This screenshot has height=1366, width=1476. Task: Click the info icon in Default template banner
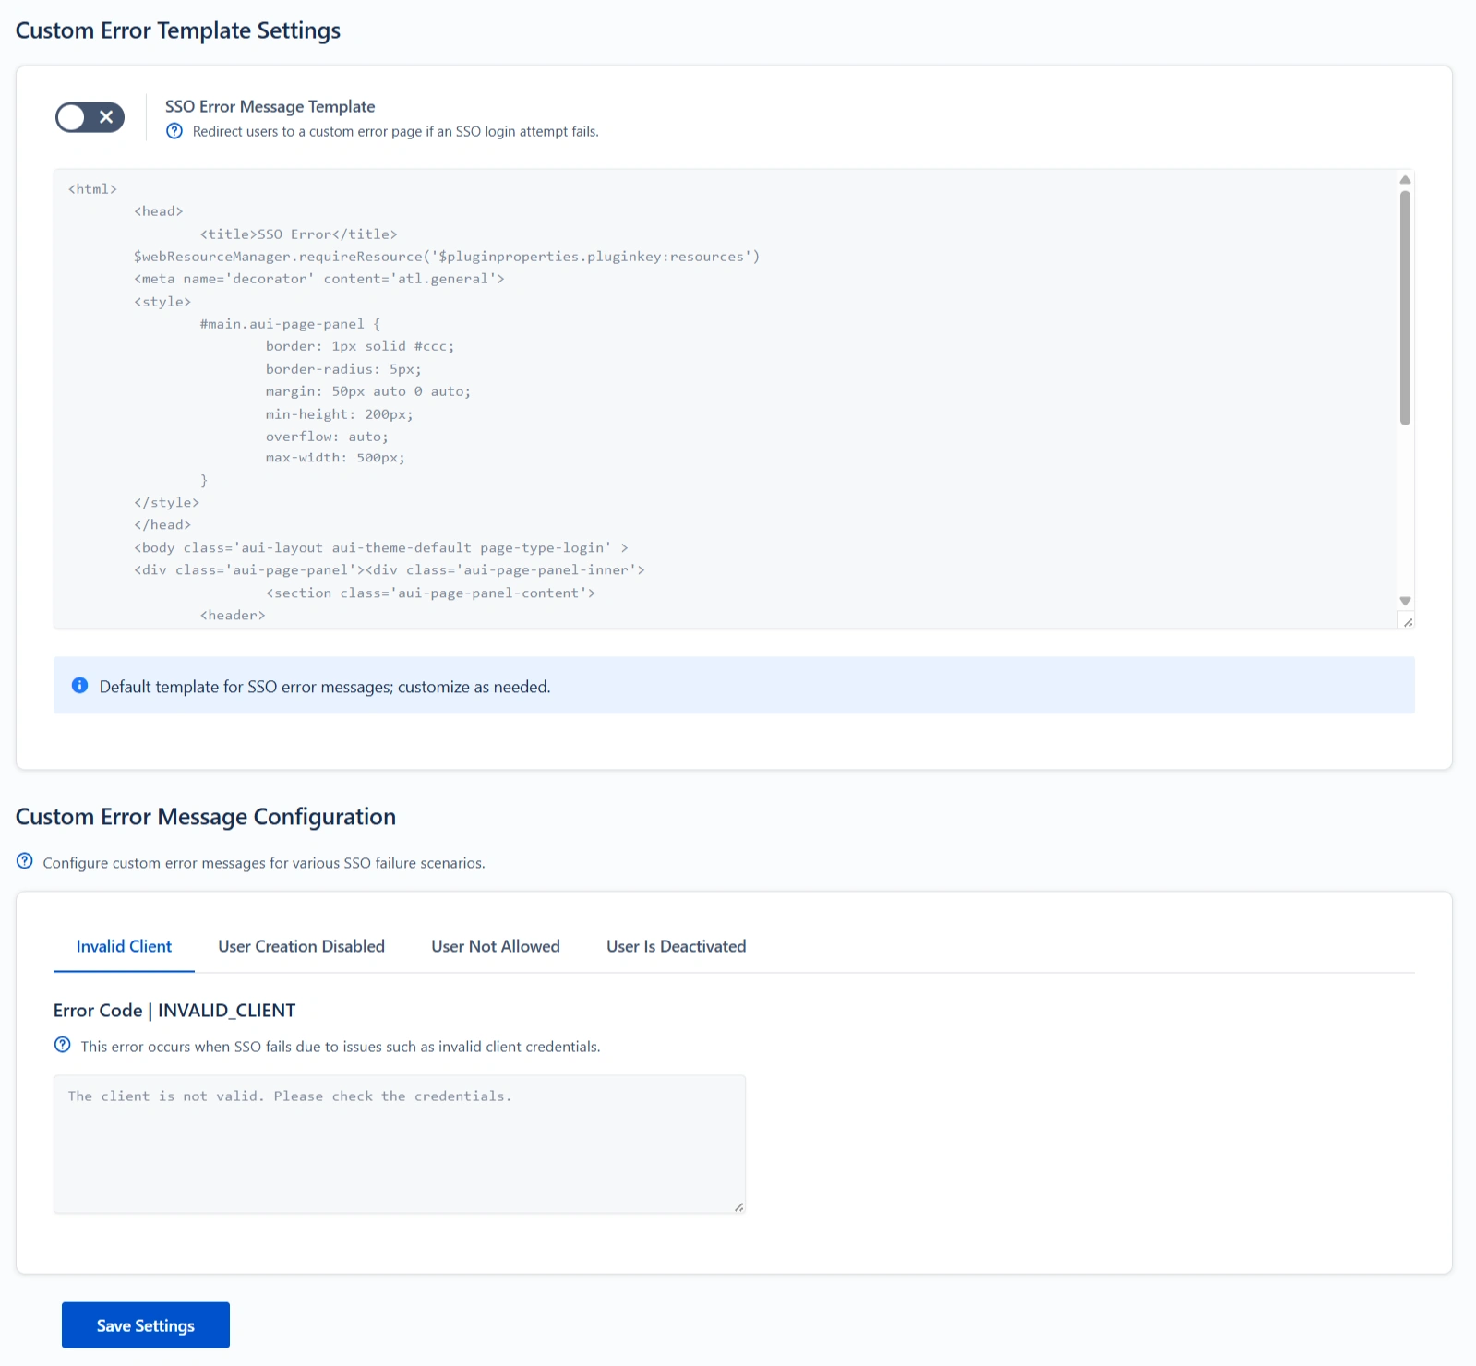point(80,685)
